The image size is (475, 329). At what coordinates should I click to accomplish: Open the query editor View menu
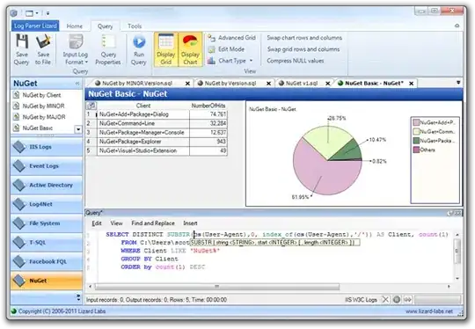click(117, 223)
